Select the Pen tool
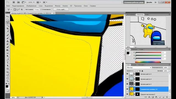This screenshot has height=99, width=176. click(8, 60)
